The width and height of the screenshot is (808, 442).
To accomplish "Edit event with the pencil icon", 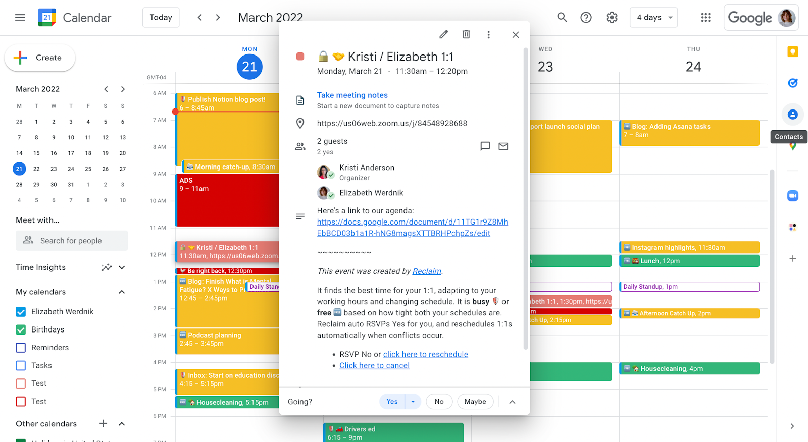I will point(443,34).
